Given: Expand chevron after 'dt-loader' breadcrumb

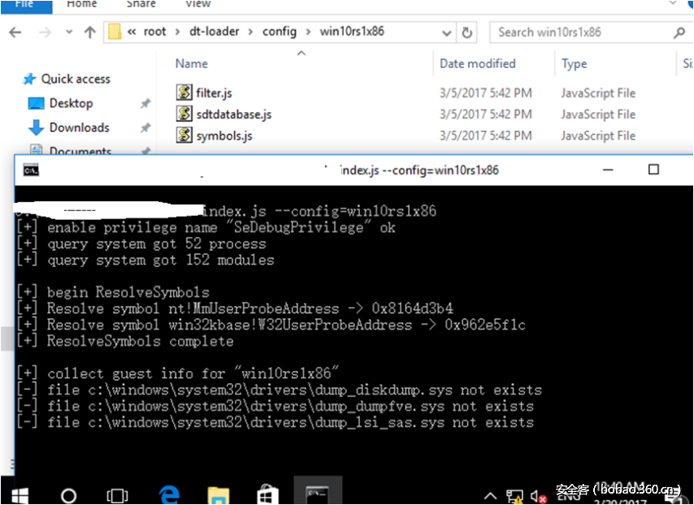Looking at the screenshot, I should (250, 32).
